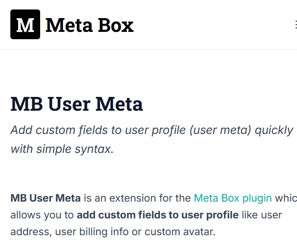The width and height of the screenshot is (297, 252).
Task: Click the words allows you to
Action: coord(42,215)
